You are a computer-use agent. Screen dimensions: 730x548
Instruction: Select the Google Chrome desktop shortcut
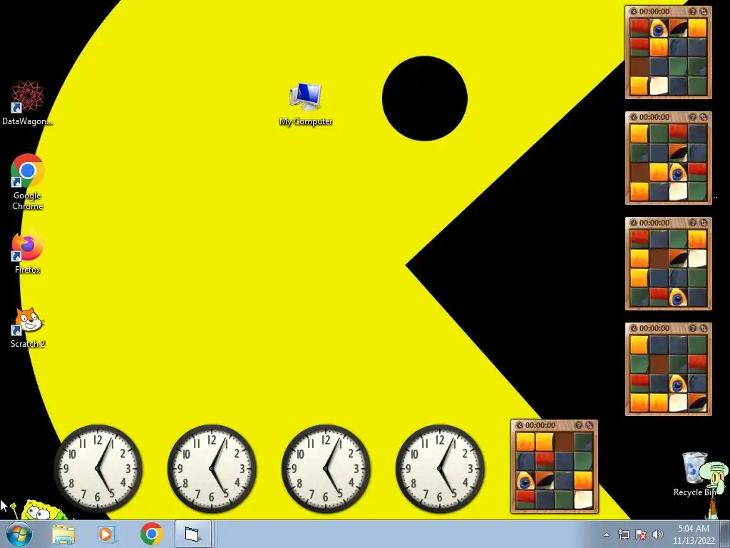[x=27, y=182]
